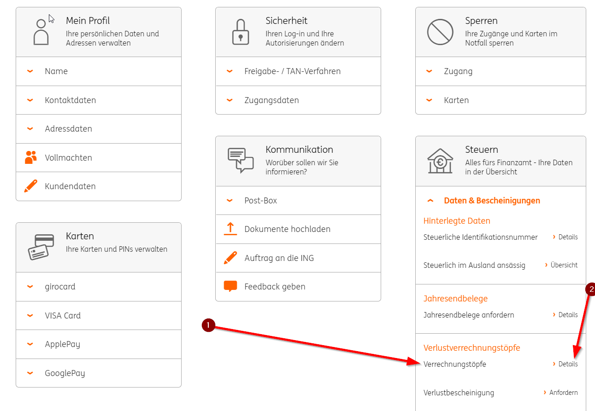The image size is (595, 411).
Task: Click the pencil icon beside Kundendaten
Action: [30, 186]
